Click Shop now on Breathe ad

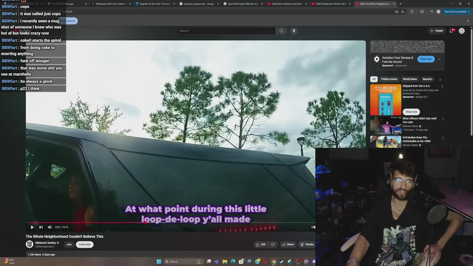(x=411, y=112)
